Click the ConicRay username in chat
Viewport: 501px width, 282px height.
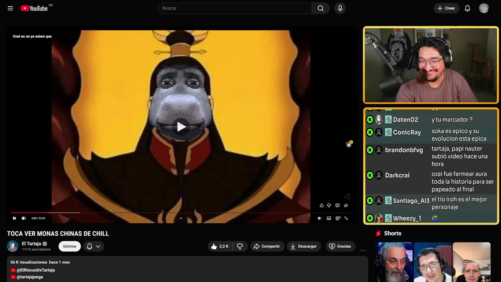pos(407,132)
